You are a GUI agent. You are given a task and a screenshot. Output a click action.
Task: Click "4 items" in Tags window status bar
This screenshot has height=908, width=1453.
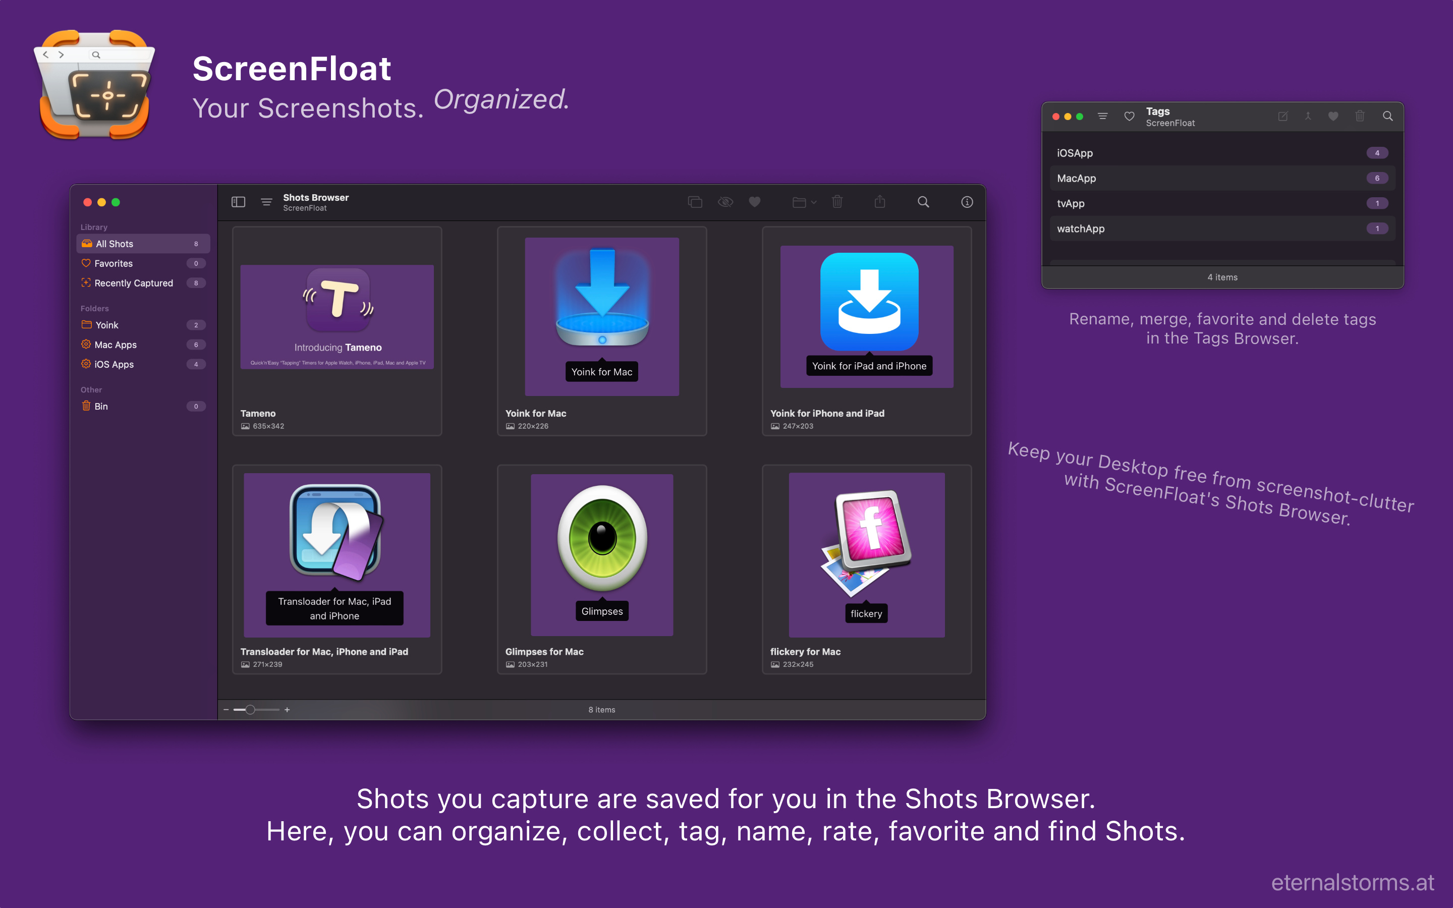pyautogui.click(x=1222, y=277)
